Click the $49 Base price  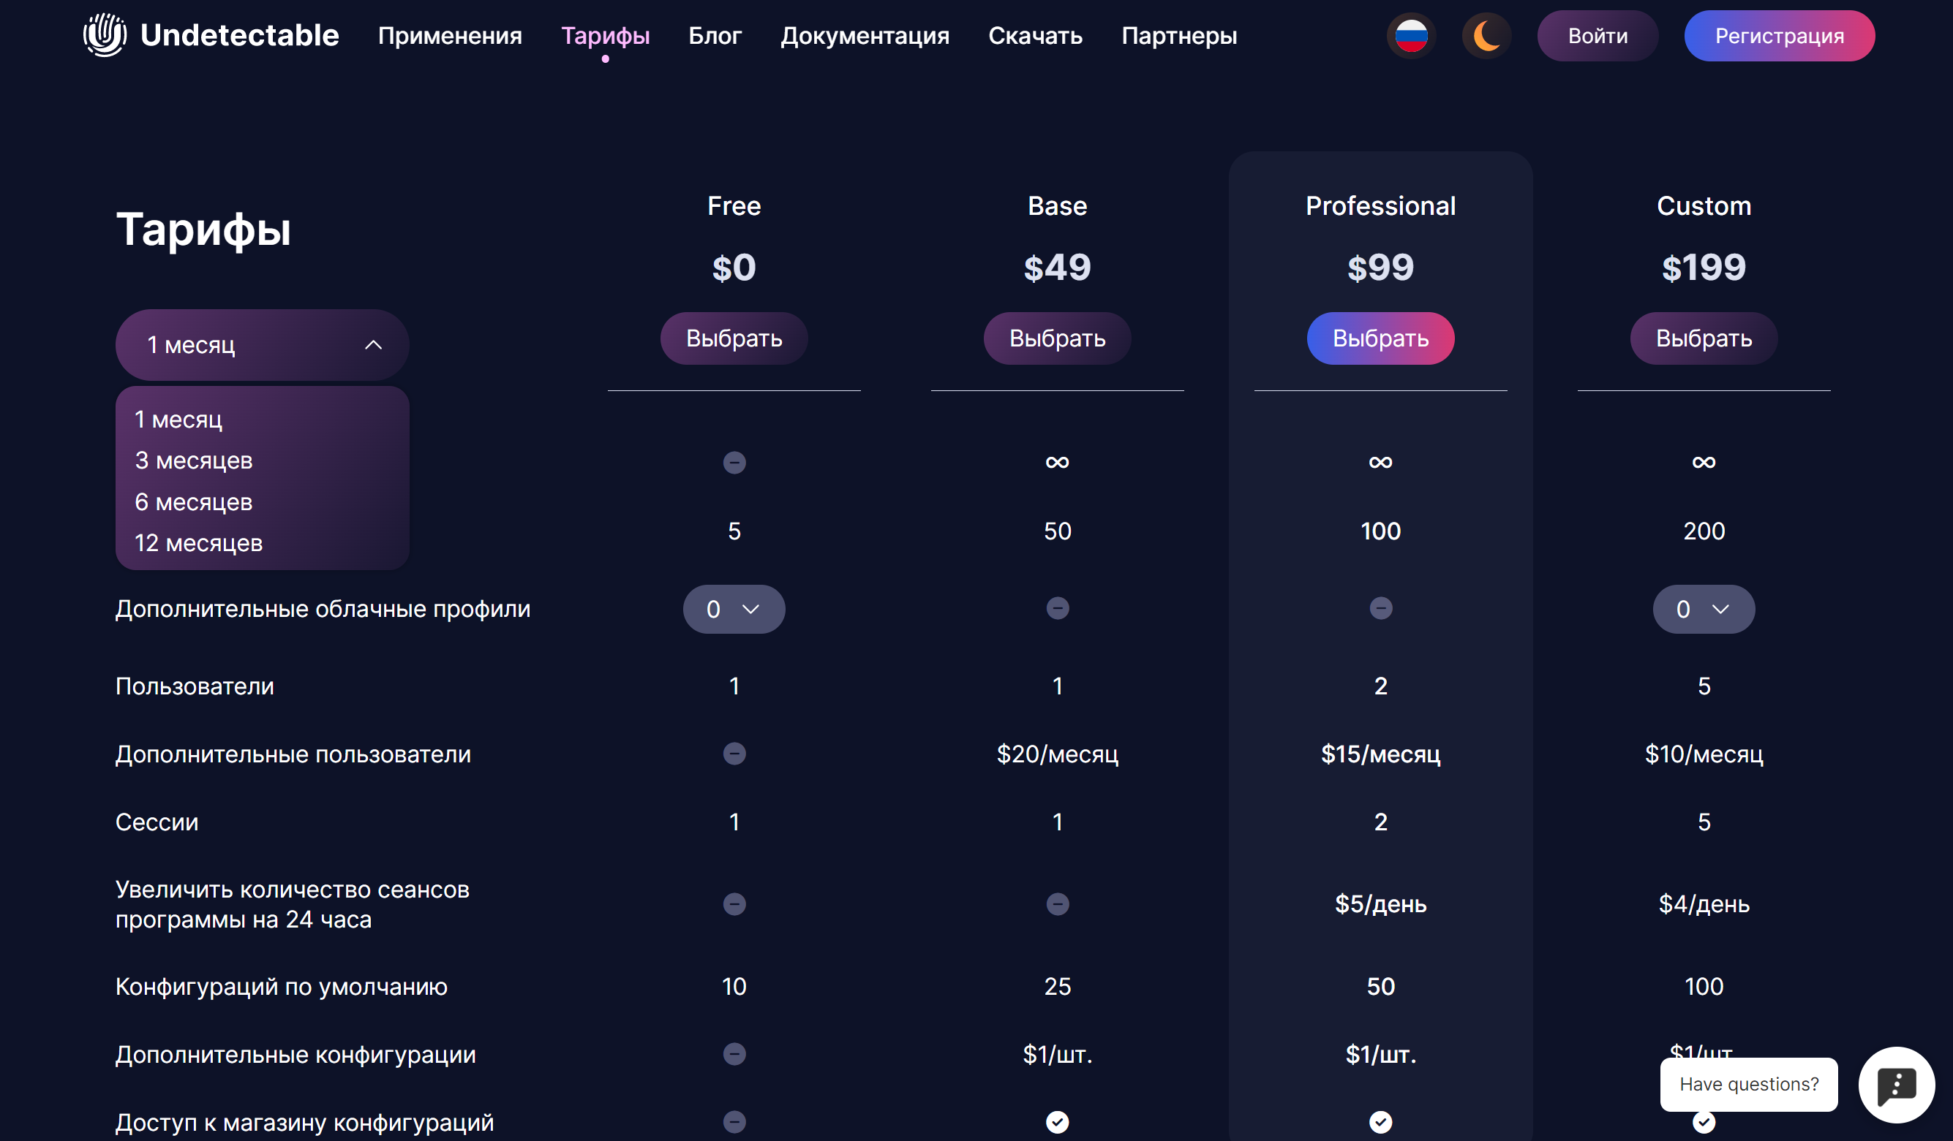(x=1057, y=268)
